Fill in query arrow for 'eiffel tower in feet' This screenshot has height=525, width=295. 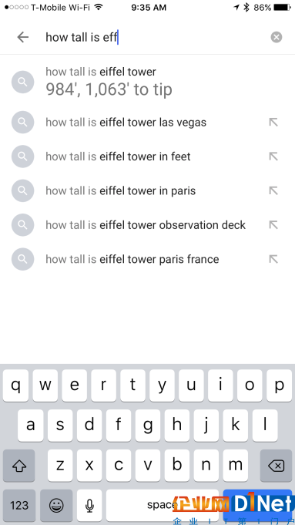(273, 156)
